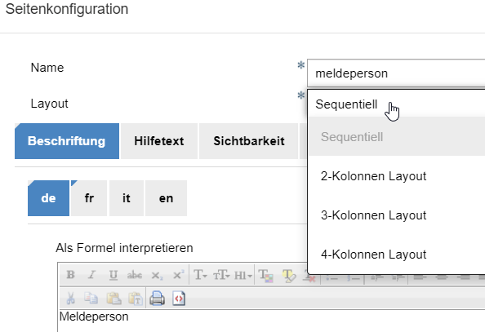Click the print icon in editor toolbar
The height and width of the screenshot is (332, 485).
coord(157,299)
